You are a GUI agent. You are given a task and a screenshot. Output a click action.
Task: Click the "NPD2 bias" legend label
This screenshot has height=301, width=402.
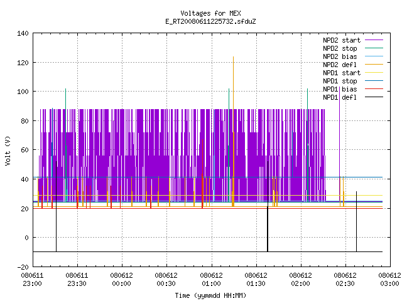(340, 56)
